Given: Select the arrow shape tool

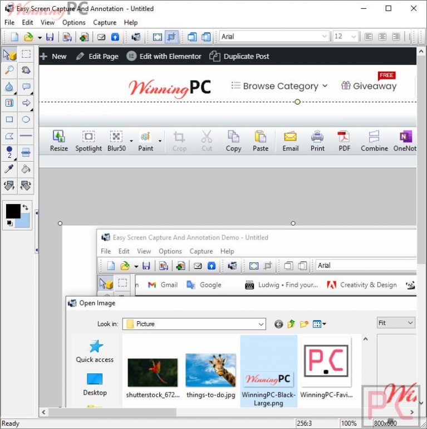Looking at the screenshot, I should pyautogui.click(x=26, y=103).
